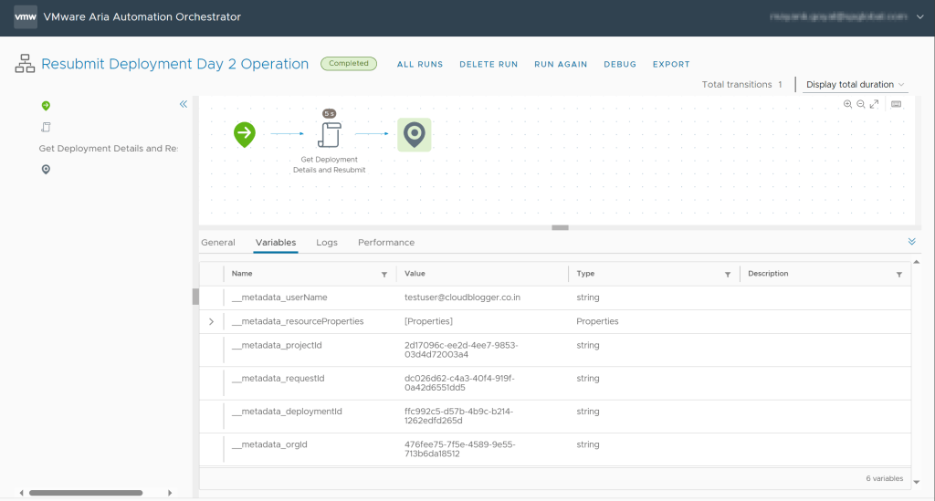
Task: Zoom in on the workflow canvas
Action: (x=848, y=105)
